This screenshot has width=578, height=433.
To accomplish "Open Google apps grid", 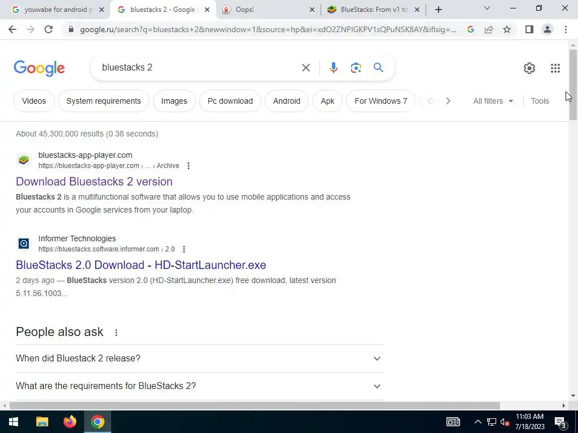I will point(555,68).
